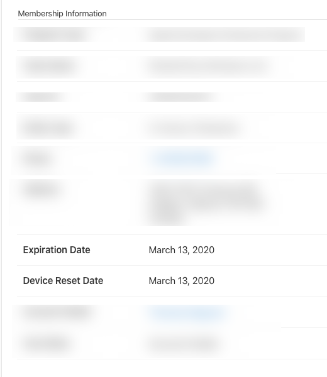Open the blurred blue link above the multi-line blurred value
Image resolution: width=327 pixels, height=377 pixels.
[183, 159]
